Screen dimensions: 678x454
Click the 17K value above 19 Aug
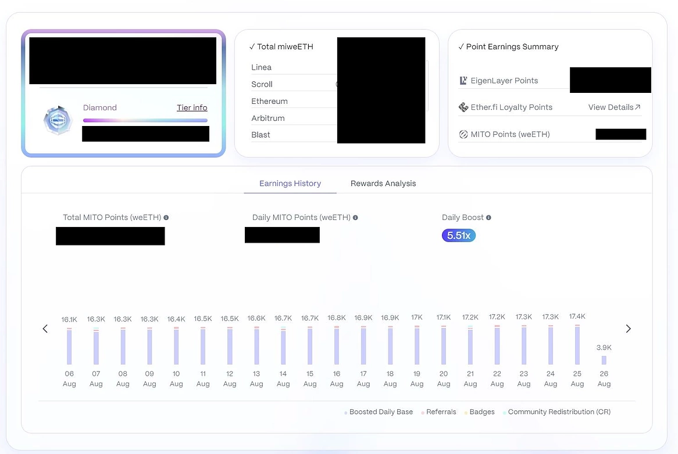pyautogui.click(x=417, y=317)
